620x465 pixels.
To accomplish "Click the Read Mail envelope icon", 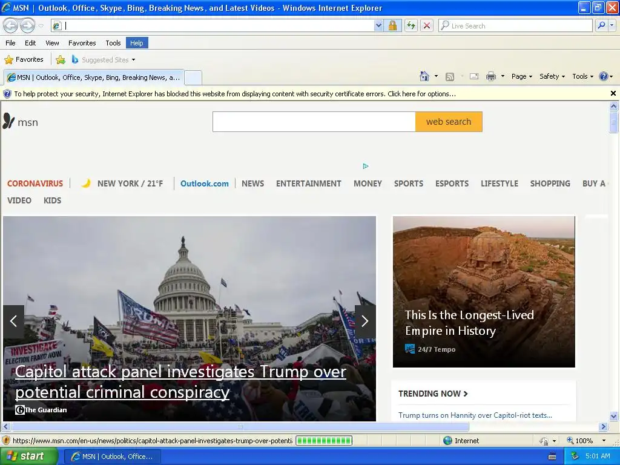I will 474,76.
